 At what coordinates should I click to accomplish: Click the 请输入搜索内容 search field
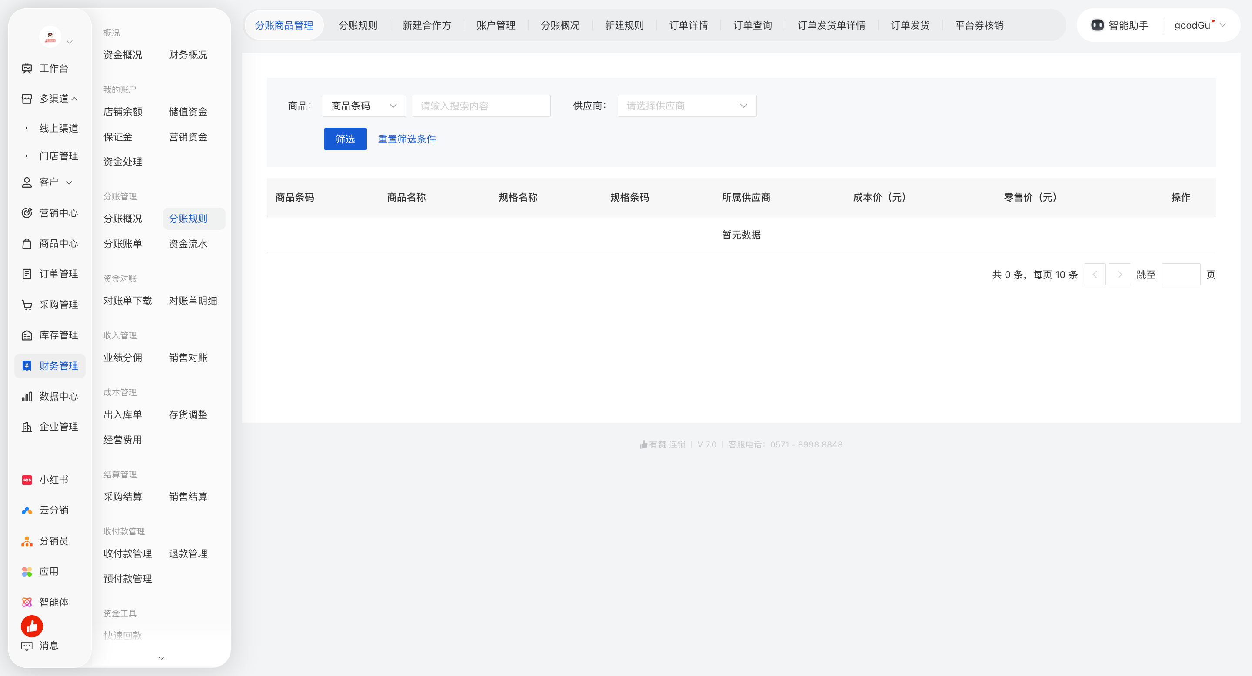(481, 106)
